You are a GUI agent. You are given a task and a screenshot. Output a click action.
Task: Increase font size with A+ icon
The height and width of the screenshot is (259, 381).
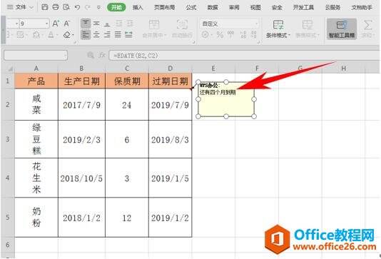56,24
